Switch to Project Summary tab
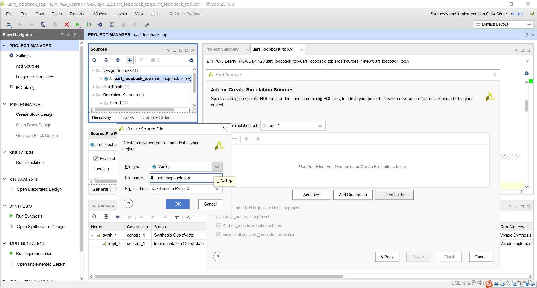This screenshot has width=537, height=288. 222,49
